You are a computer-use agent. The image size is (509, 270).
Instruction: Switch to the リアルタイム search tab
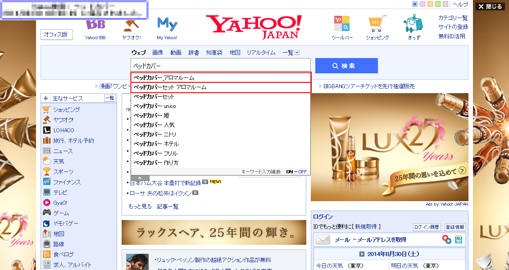tap(261, 53)
